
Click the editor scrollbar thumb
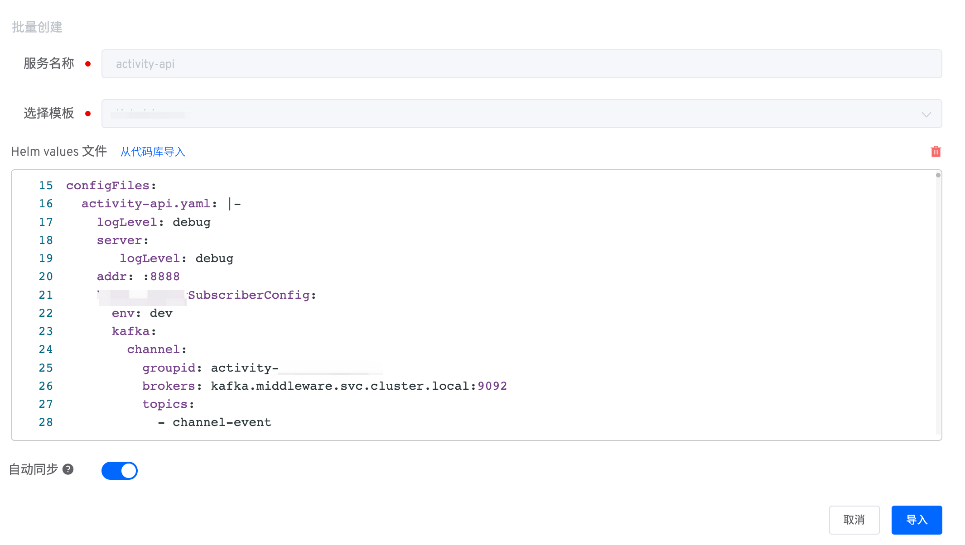click(x=938, y=174)
